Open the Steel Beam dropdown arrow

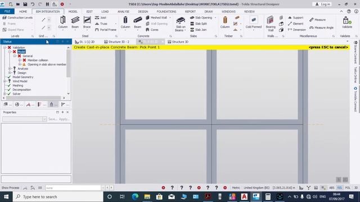pos(75,30)
